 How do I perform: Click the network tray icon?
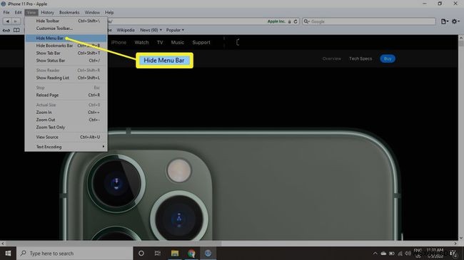point(400,253)
